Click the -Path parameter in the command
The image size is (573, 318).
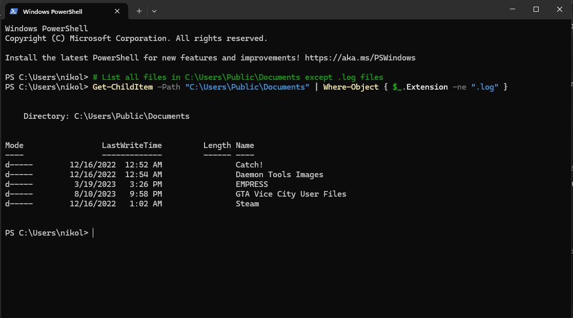pos(169,87)
